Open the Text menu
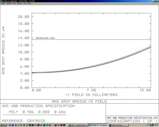 pos(25,4)
